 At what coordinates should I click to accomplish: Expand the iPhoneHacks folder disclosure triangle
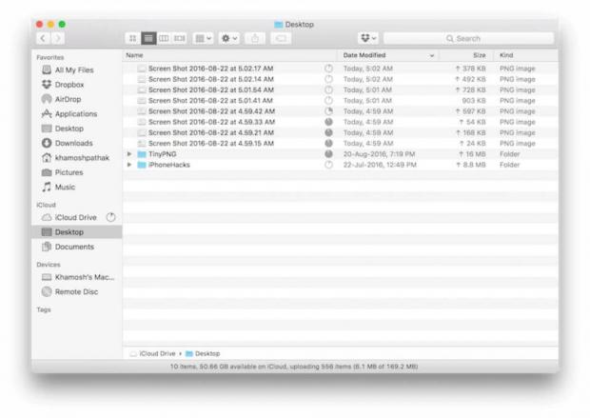[129, 165]
